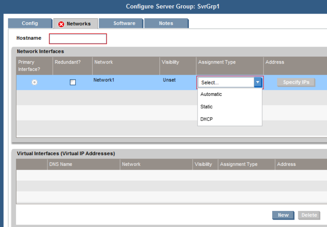Focus the Hostname text field
Viewport: 327px width, 227px height.
pos(78,39)
